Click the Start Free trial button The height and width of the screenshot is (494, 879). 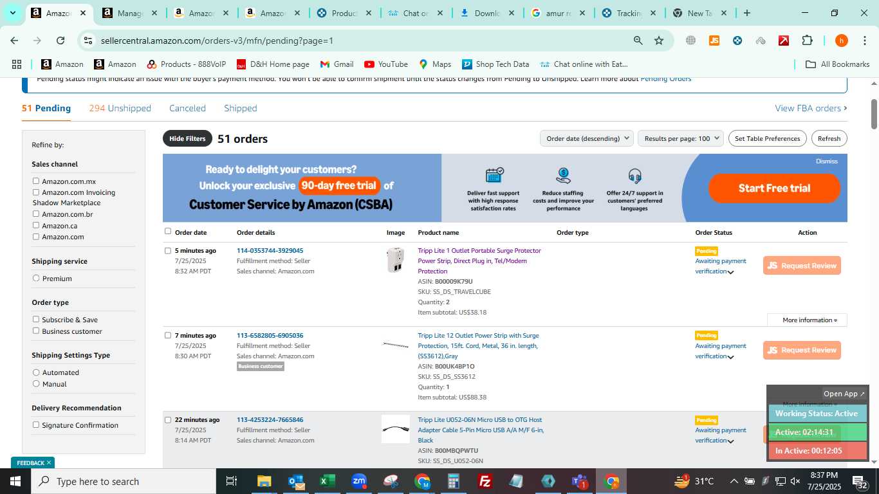pos(774,188)
